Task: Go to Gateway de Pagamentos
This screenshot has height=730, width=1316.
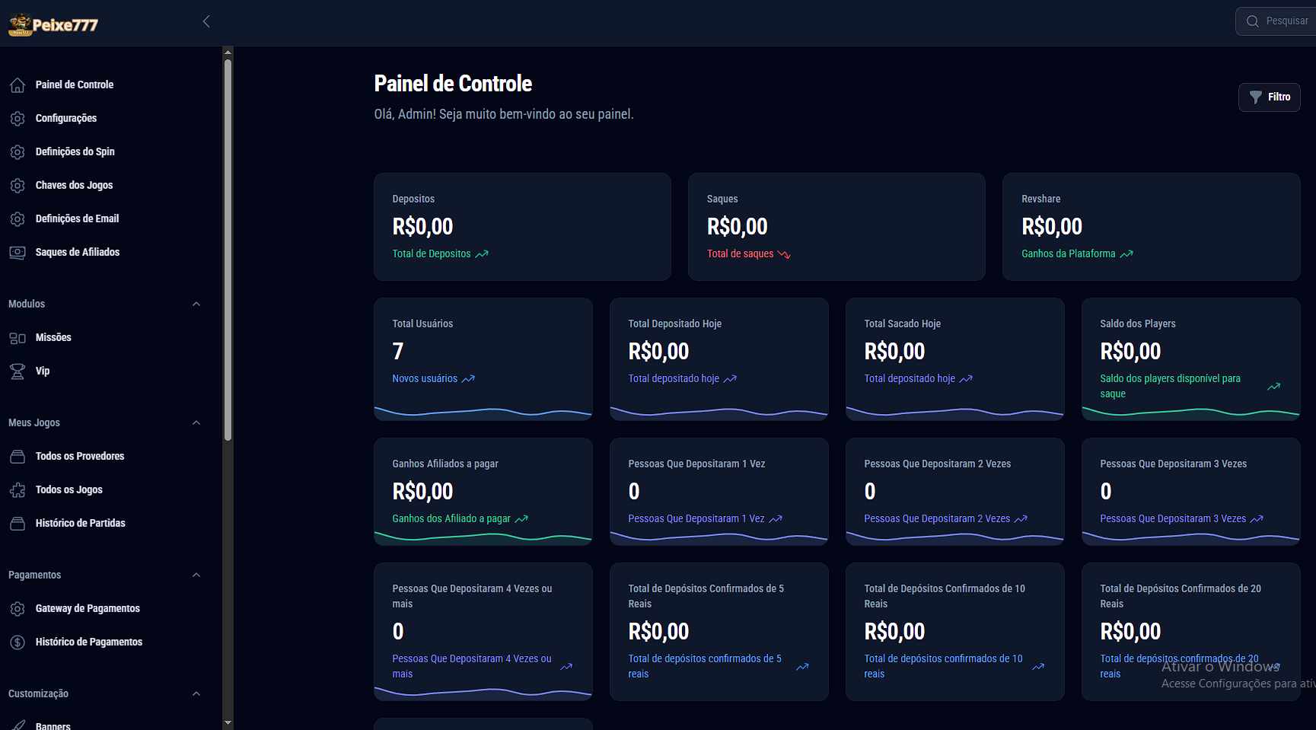Action: point(88,609)
